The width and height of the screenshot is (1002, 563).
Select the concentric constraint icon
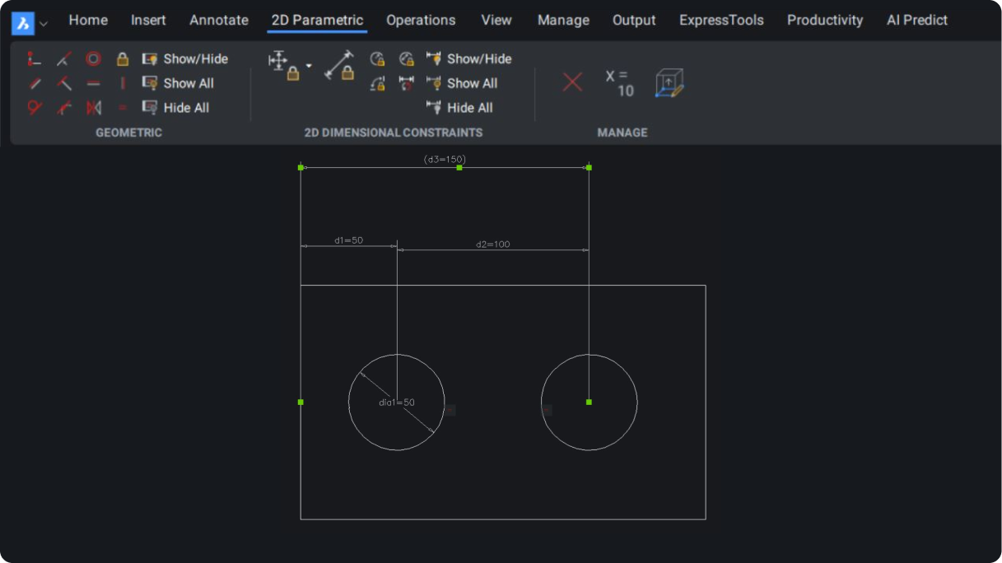click(94, 59)
